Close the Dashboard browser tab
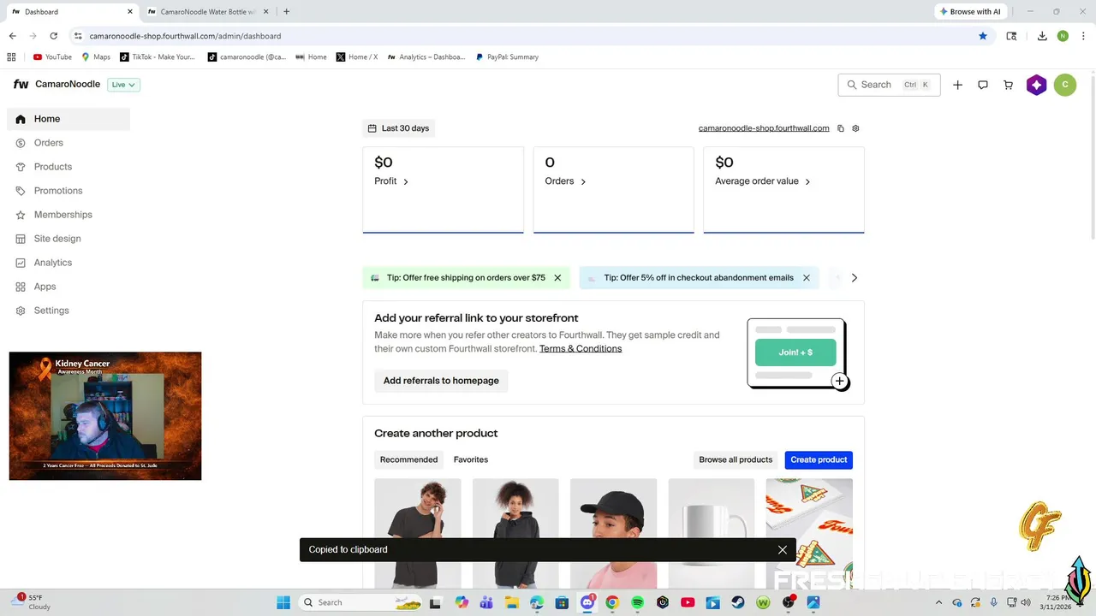 pyautogui.click(x=130, y=12)
